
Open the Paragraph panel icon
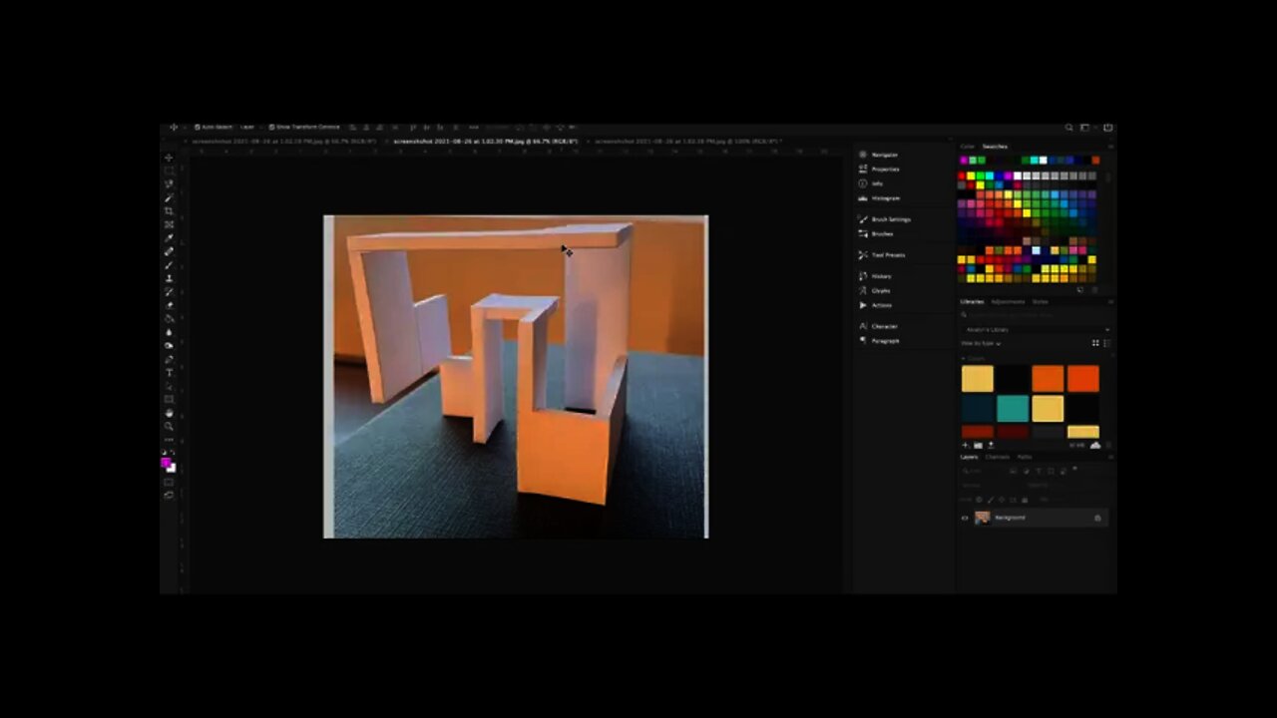tap(863, 341)
